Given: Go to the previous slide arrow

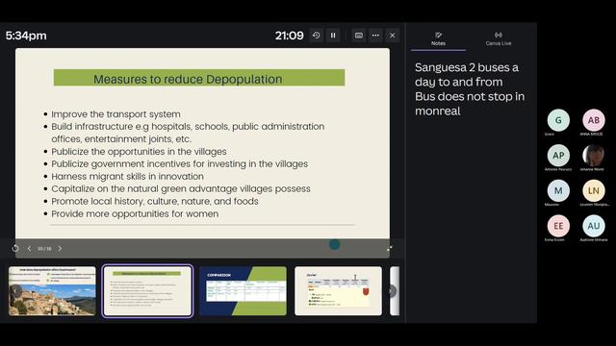Looking at the screenshot, I should click(x=29, y=248).
